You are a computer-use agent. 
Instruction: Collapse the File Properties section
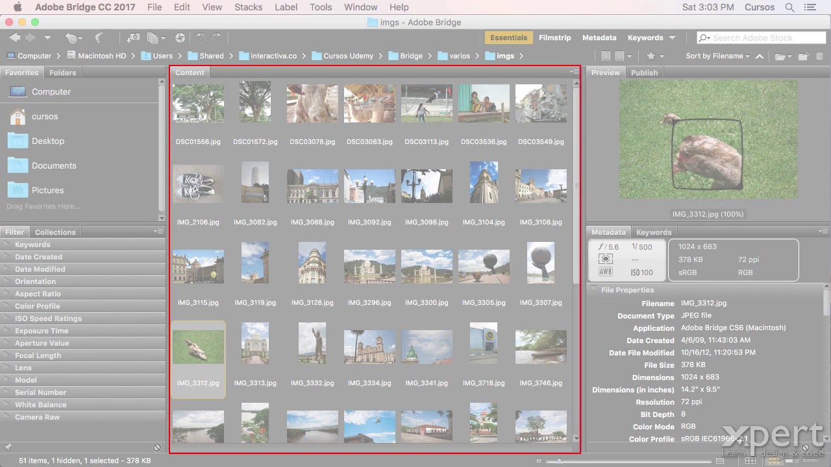(x=593, y=290)
